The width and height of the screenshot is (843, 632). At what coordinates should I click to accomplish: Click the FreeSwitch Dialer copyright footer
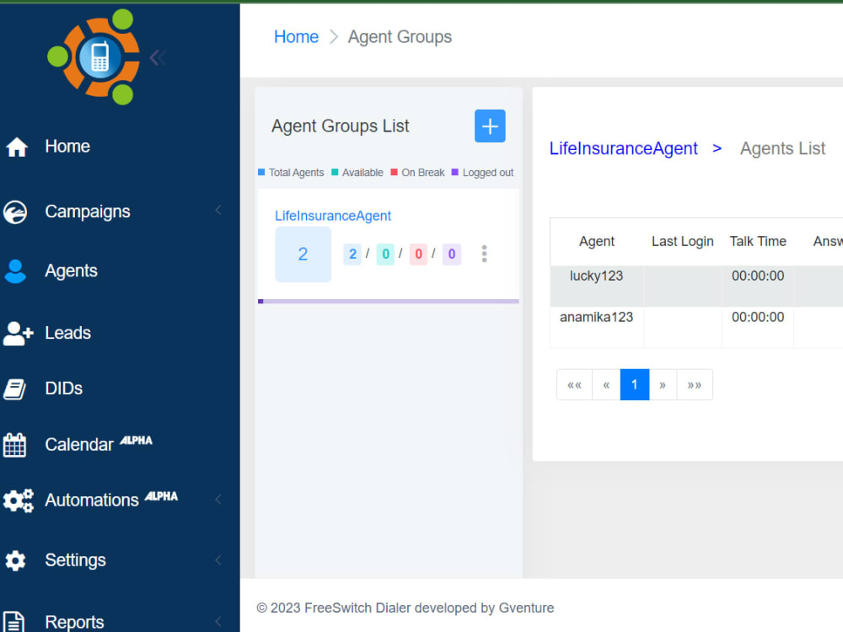pos(405,608)
